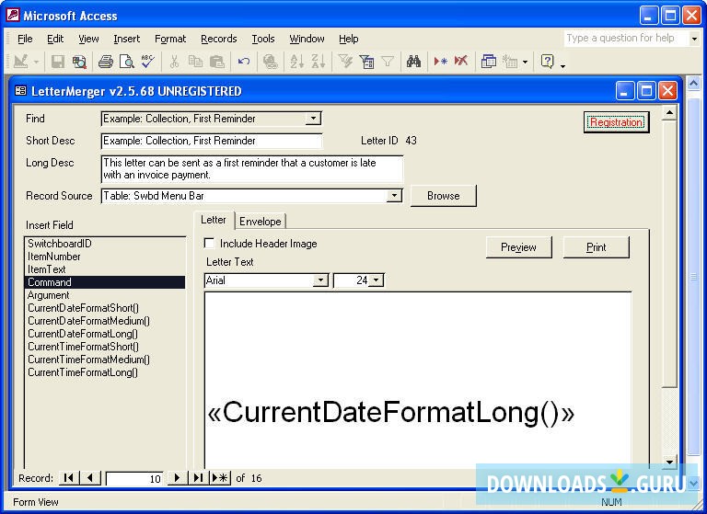The width and height of the screenshot is (707, 514).
Task: Select CurrentTimeFormatLong() in field list
Action: click(105, 372)
